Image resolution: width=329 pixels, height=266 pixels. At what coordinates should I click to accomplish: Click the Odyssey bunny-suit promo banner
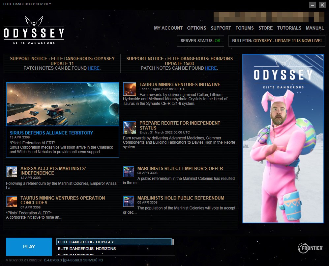(283, 138)
